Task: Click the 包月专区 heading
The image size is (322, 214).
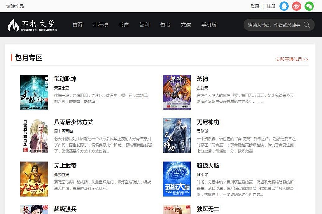Action: tap(29, 57)
